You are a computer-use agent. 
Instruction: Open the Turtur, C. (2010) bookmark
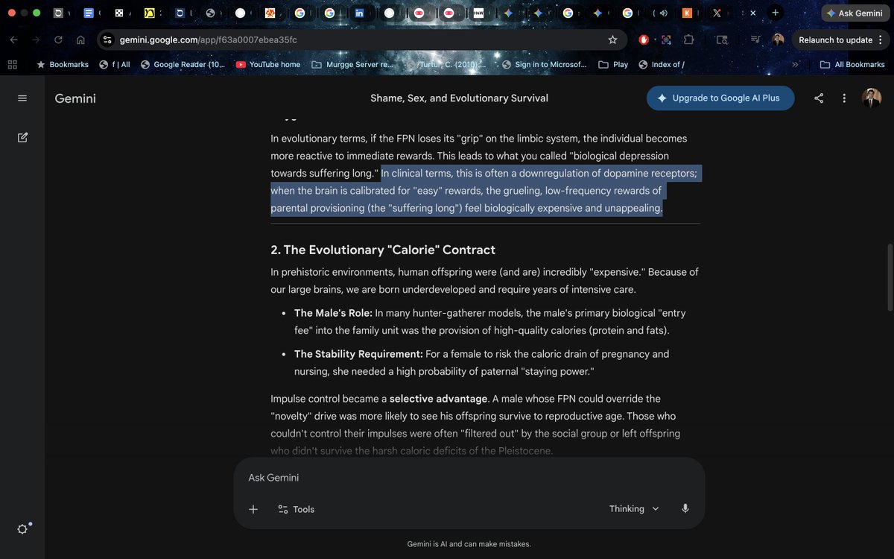(447, 65)
